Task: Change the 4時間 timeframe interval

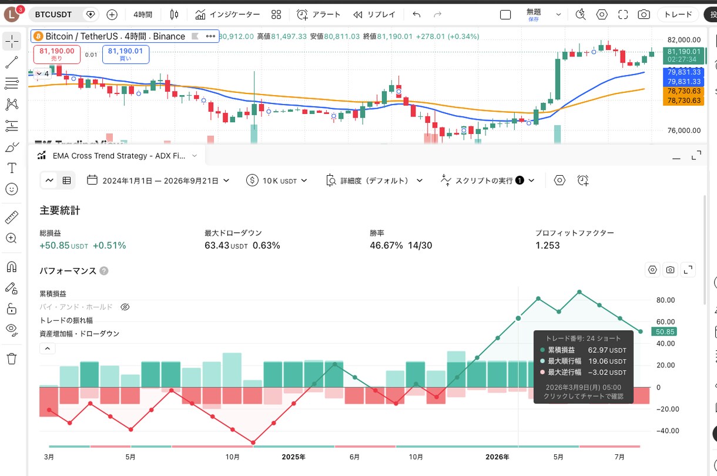Action: [143, 14]
